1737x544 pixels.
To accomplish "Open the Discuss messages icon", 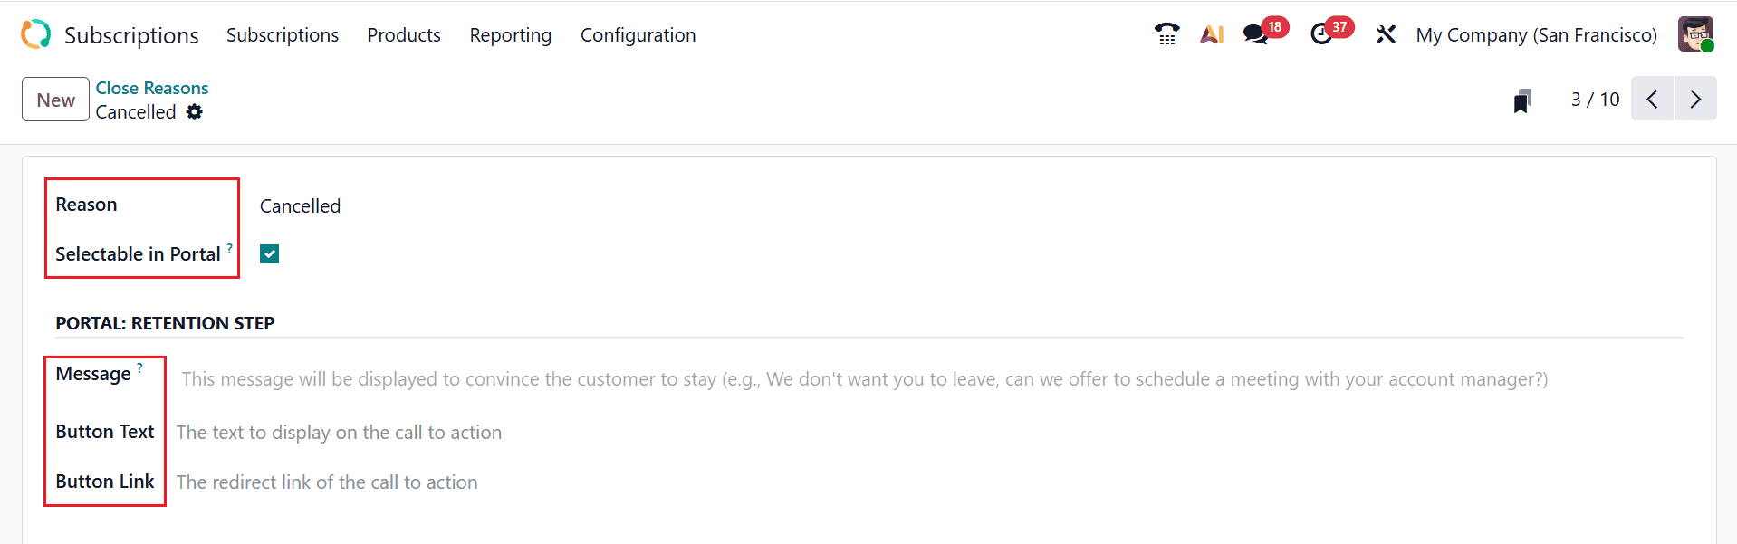I will click(x=1257, y=33).
